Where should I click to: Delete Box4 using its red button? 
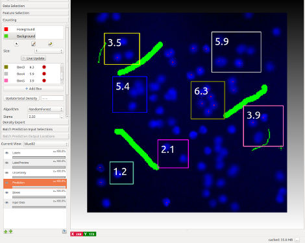pos(44,74)
